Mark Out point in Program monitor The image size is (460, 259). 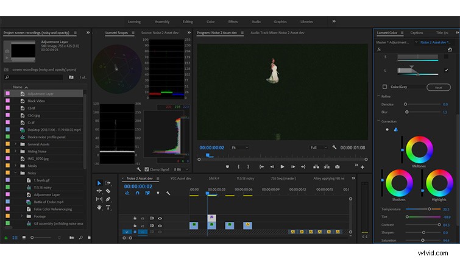click(x=248, y=167)
